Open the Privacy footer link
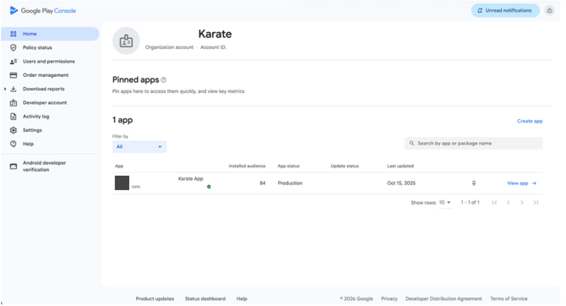Screen dimensions: 566x306 389,298
